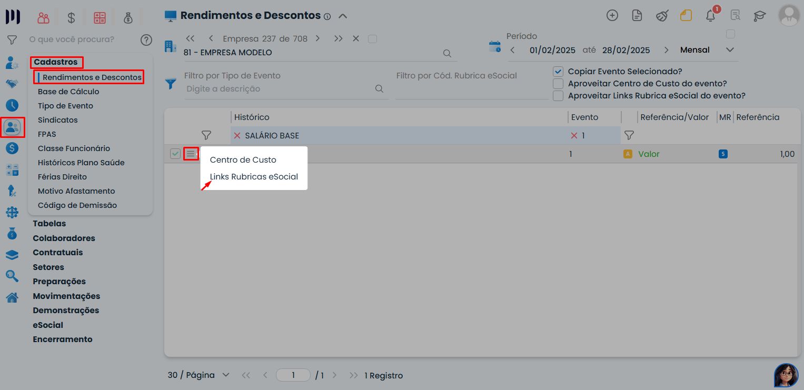Image resolution: width=804 pixels, height=390 pixels.
Task: Open the Mensal period dropdown
Action: point(707,50)
